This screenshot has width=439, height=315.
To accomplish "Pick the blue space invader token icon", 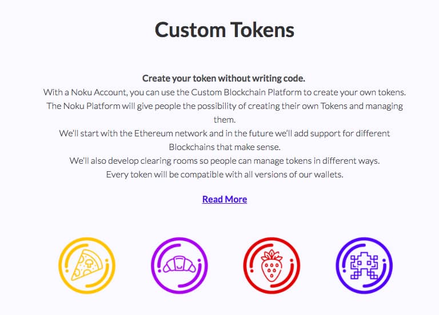I will 364,265.
